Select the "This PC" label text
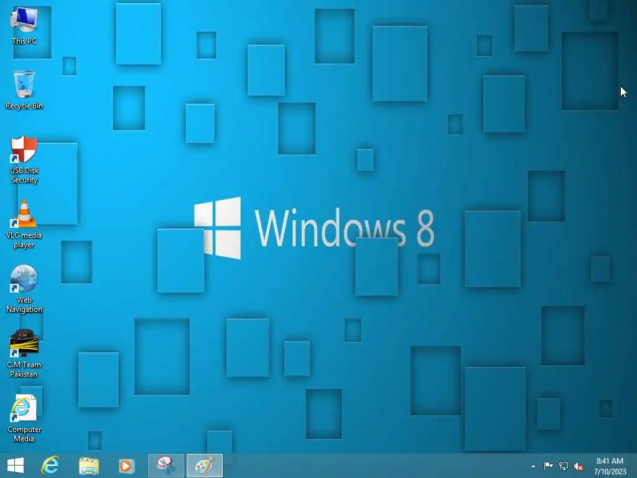 click(x=24, y=41)
